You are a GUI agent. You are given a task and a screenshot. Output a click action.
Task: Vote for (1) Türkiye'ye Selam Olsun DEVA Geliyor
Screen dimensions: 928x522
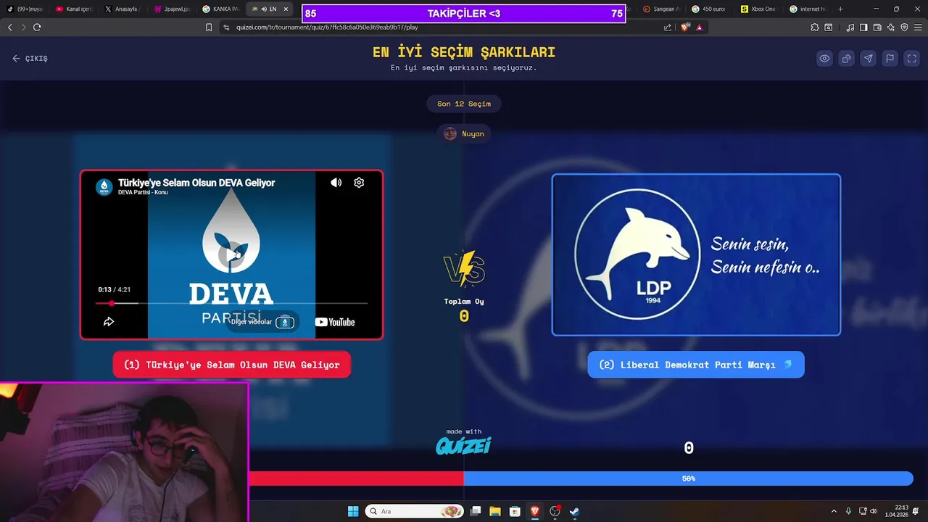[232, 365]
